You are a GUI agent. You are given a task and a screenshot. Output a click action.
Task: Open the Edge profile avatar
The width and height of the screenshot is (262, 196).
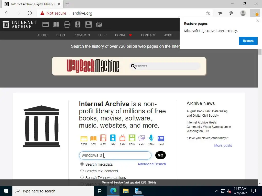[243, 13]
